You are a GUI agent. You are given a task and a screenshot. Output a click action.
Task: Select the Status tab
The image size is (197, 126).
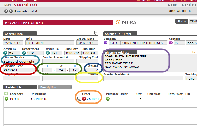tap(182, 21)
